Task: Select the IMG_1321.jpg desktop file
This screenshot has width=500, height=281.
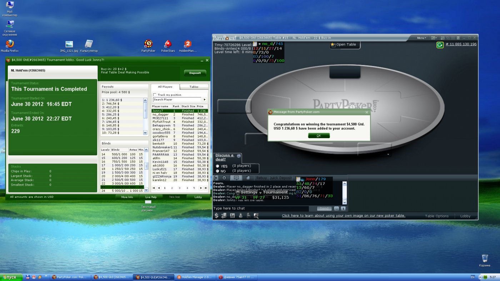Action: (x=69, y=46)
